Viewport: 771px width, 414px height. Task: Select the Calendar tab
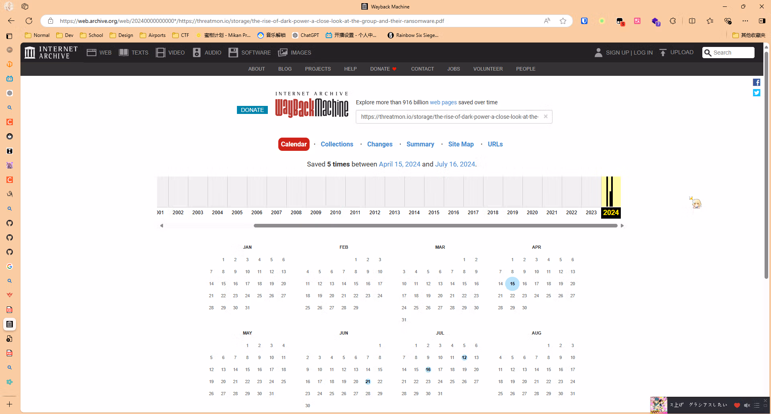tap(294, 144)
